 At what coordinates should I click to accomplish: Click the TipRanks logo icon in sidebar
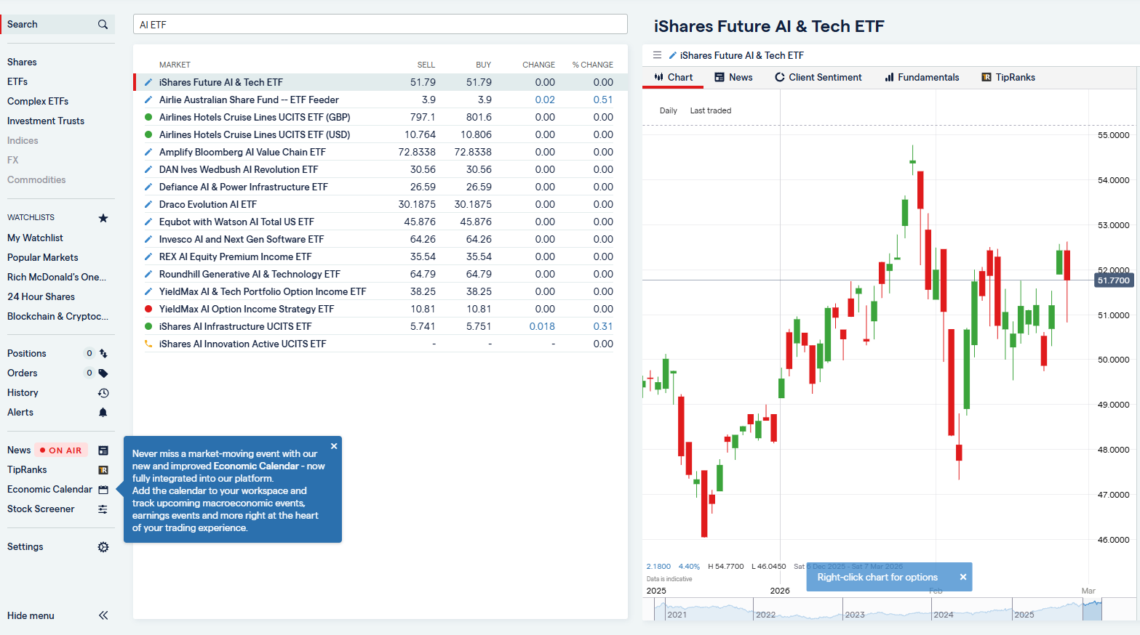[x=103, y=469]
